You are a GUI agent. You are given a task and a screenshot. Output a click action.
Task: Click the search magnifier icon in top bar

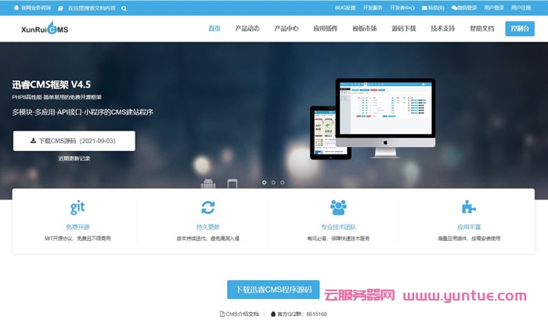click(x=124, y=8)
